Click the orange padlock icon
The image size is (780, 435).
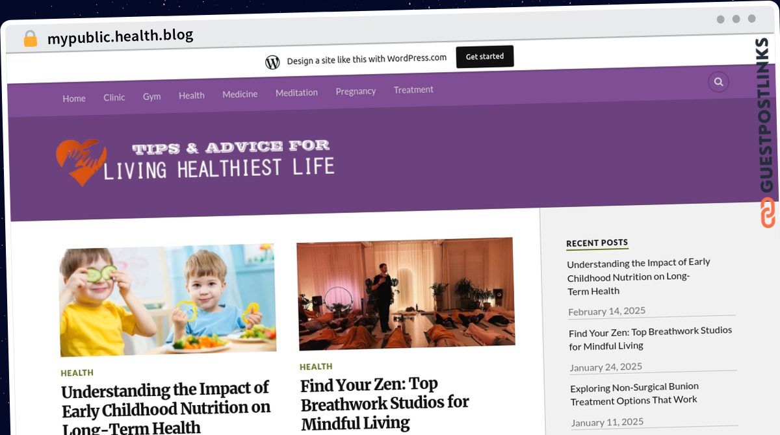(x=31, y=39)
